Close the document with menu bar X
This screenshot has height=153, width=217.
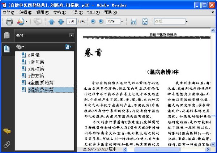coord(213,12)
